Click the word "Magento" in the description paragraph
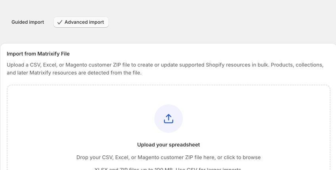 pyautogui.click(x=76, y=65)
